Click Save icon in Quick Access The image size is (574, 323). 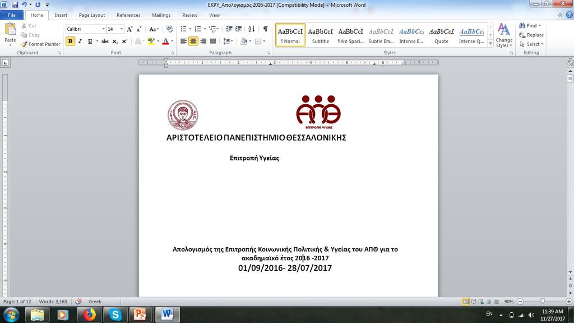tap(15, 4)
